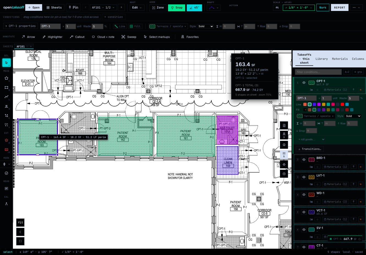Screen dimensions: 366x255
Task: Pin the CPT-1 condition row
Action: click(354, 90)
